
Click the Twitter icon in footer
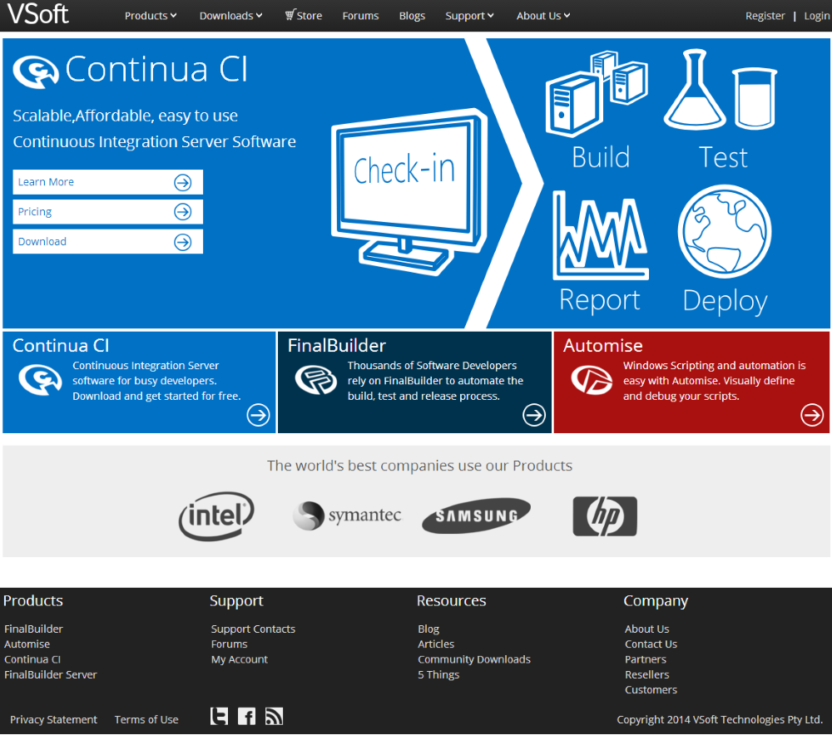click(x=219, y=716)
